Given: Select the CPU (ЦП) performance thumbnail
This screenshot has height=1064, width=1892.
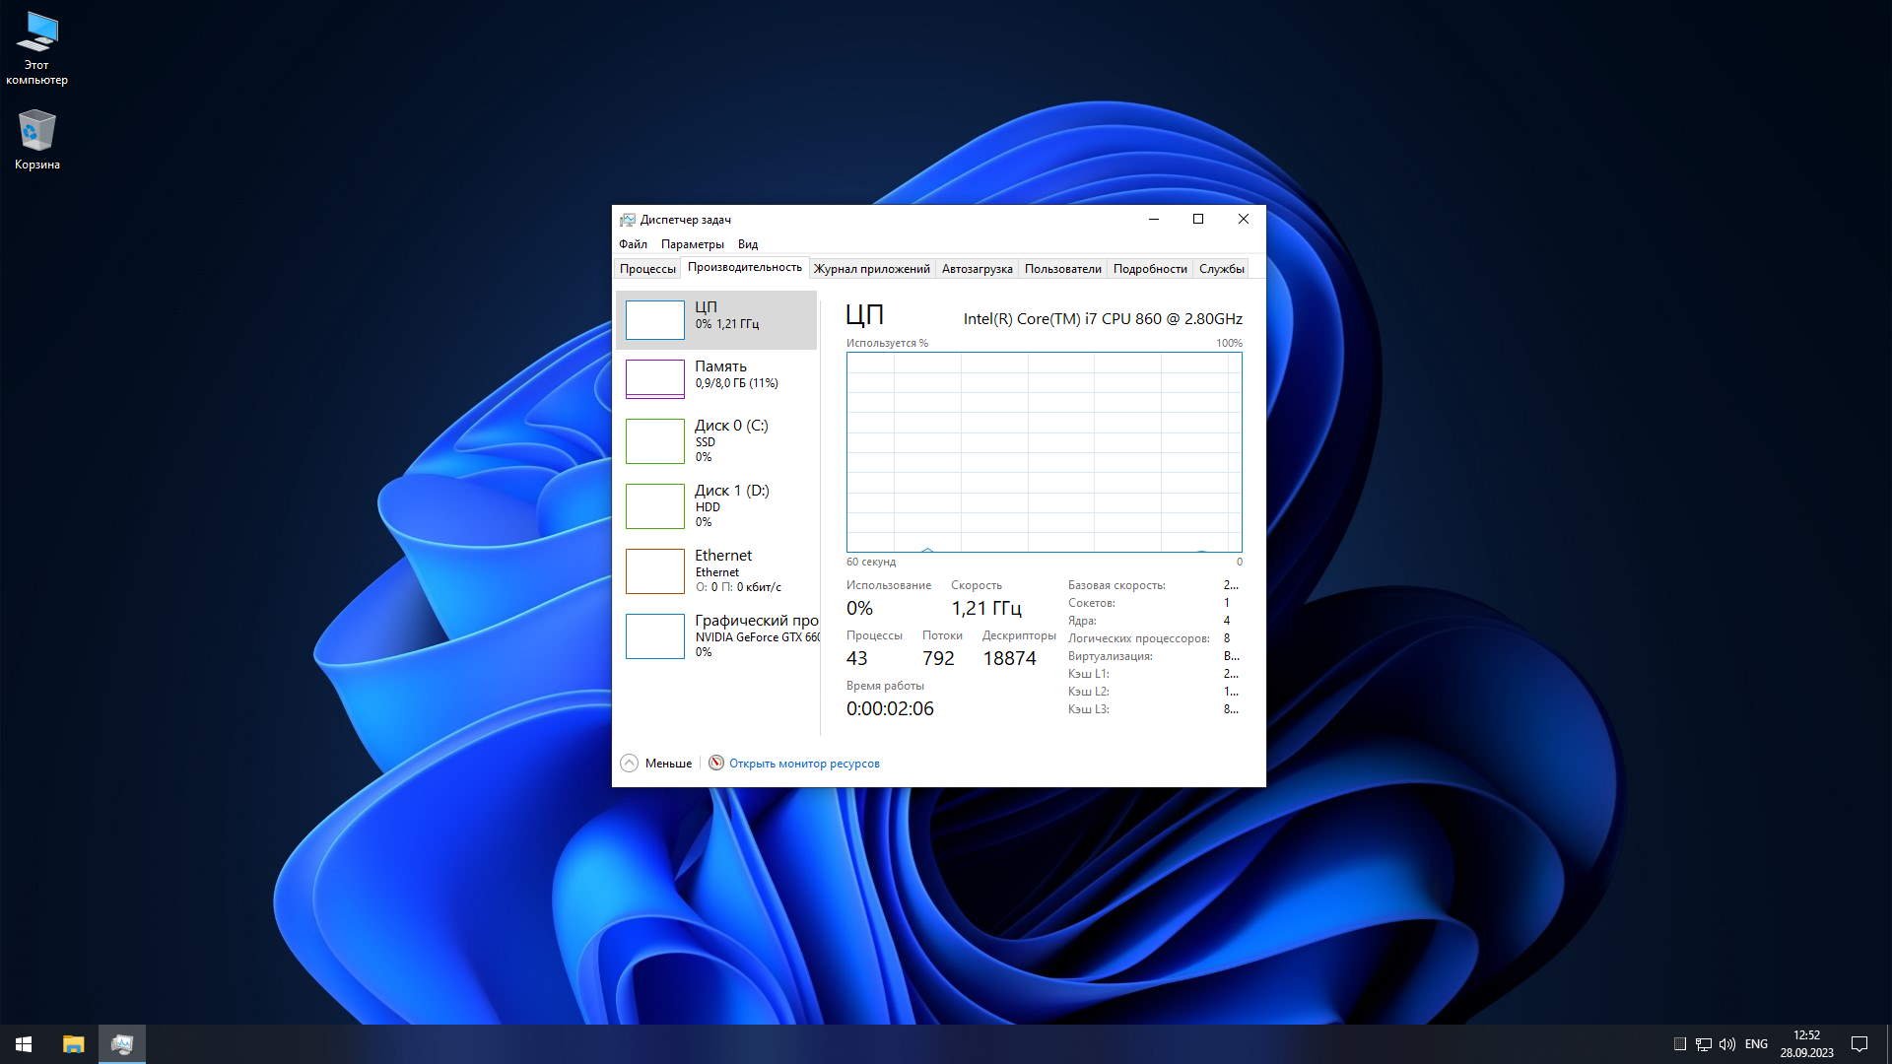Looking at the screenshot, I should tap(655, 319).
